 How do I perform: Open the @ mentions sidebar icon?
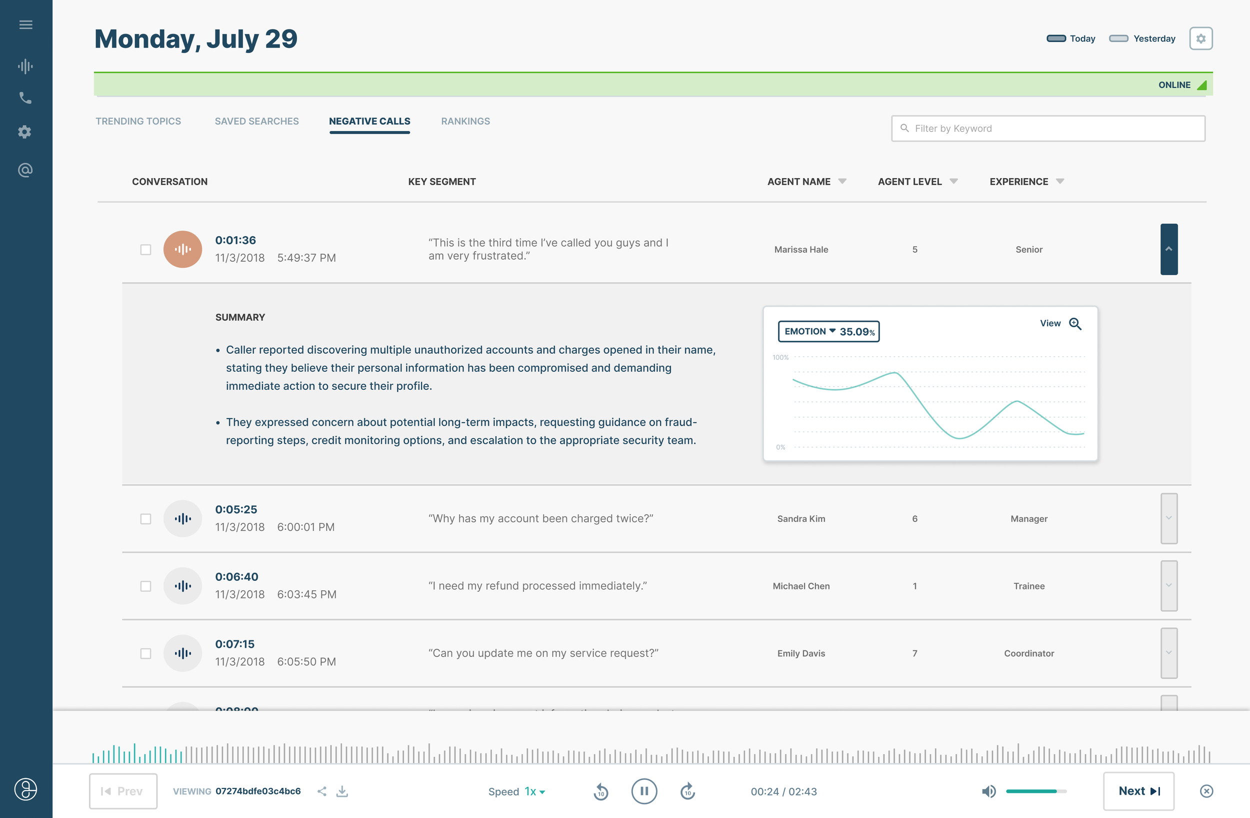(x=25, y=170)
